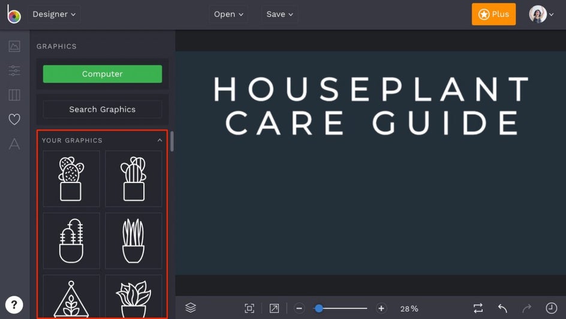Viewport: 566px width, 319px height.
Task: Zoom out with the minus icon
Action: [x=299, y=309]
